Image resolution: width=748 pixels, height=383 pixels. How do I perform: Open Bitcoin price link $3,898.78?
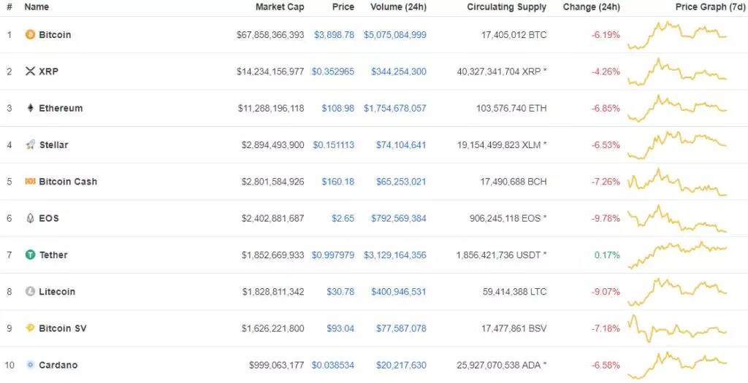point(334,35)
